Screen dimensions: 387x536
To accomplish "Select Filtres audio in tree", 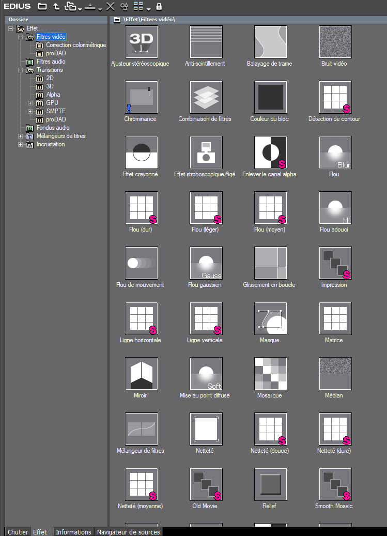I will [x=51, y=62].
